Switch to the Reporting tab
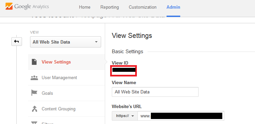 109,7
